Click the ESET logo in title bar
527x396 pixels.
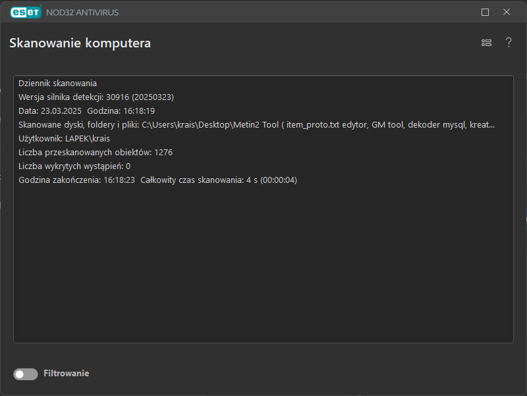tap(26, 12)
